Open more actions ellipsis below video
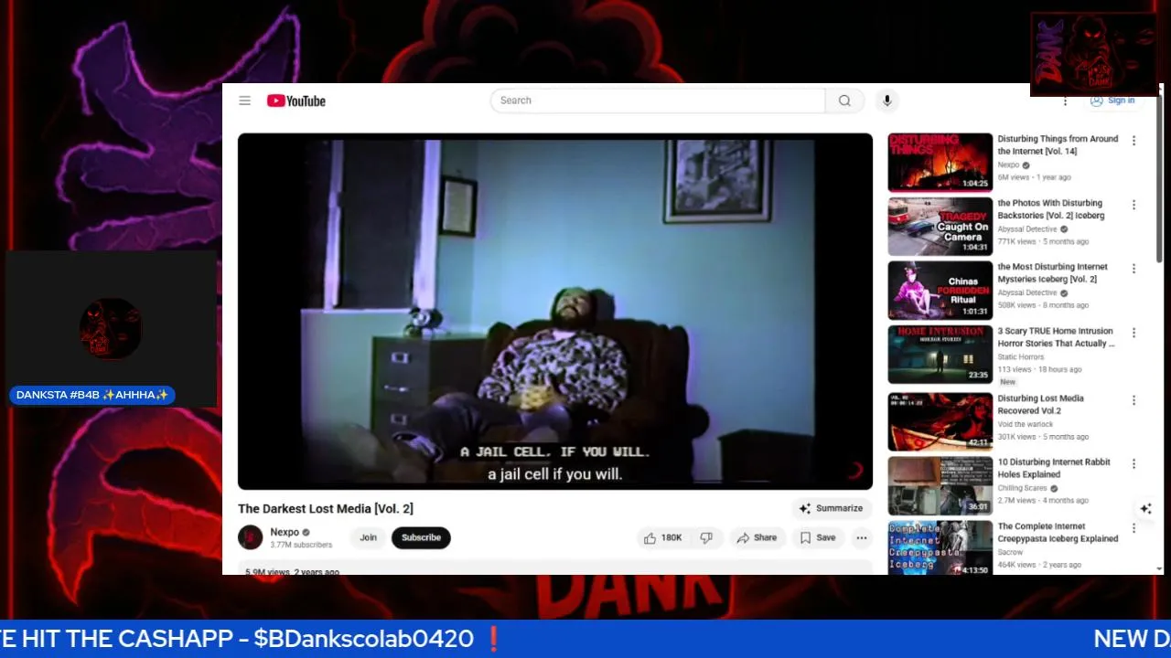The width and height of the screenshot is (1171, 658). pos(862,537)
